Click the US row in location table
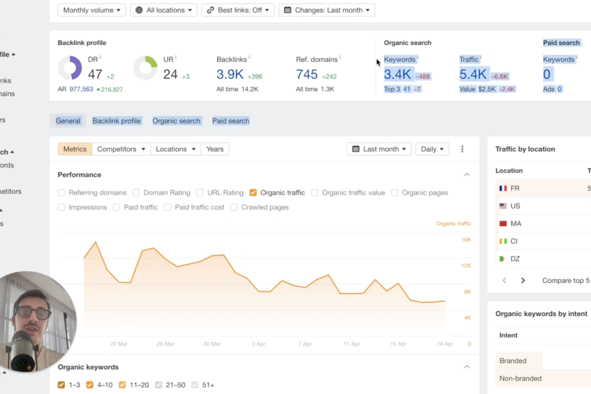Screen dimensions: 591x394 point(515,206)
